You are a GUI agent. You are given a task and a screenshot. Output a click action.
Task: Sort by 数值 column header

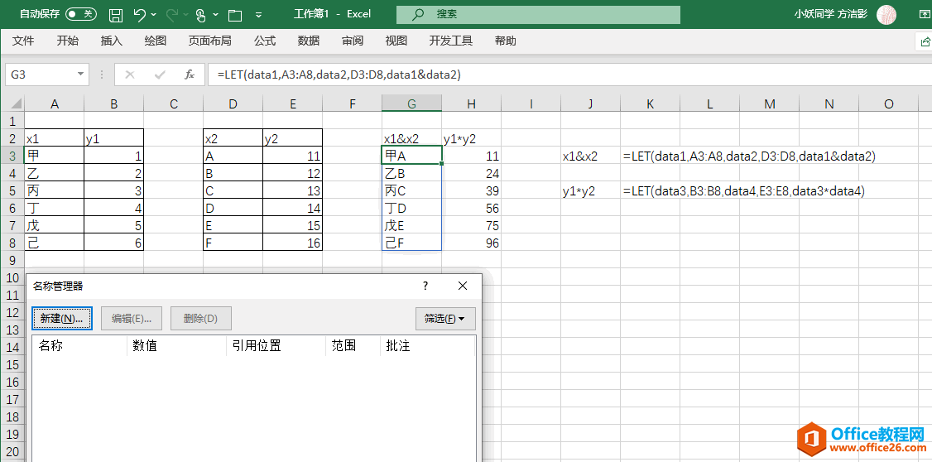(176, 345)
